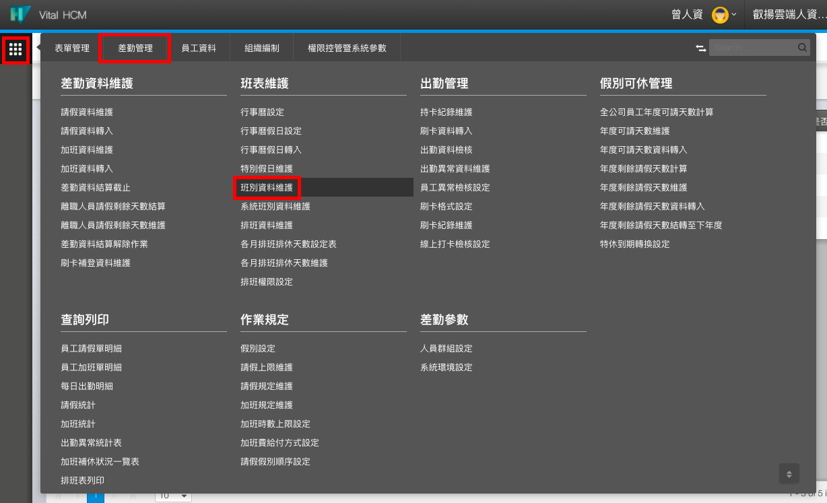Switch to the 差勤管理 tab
The width and height of the screenshot is (827, 503).
click(x=135, y=48)
